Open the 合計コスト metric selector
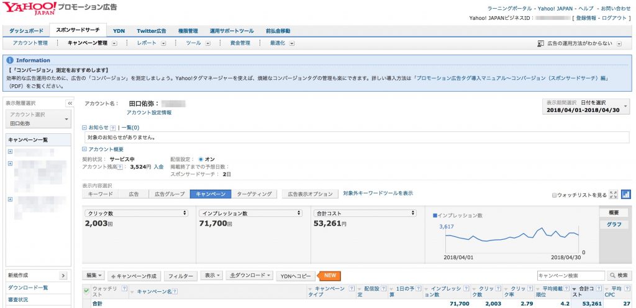This screenshot has height=308, width=636. pos(365,213)
